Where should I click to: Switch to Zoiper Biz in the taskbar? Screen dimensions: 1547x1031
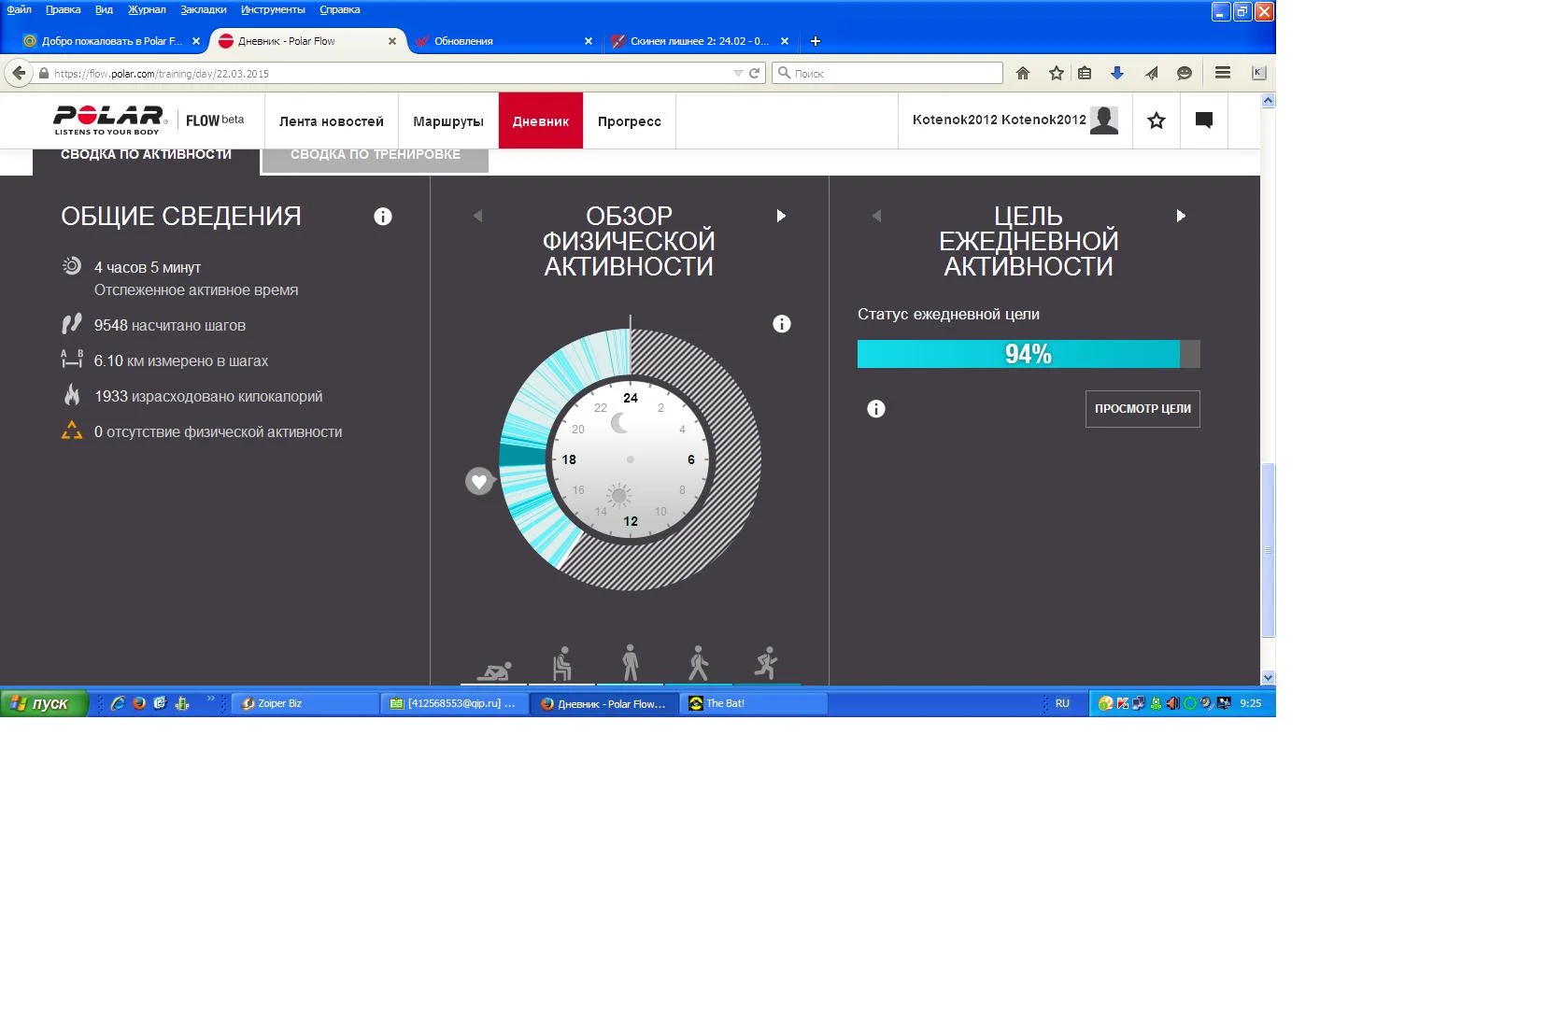tap(305, 703)
